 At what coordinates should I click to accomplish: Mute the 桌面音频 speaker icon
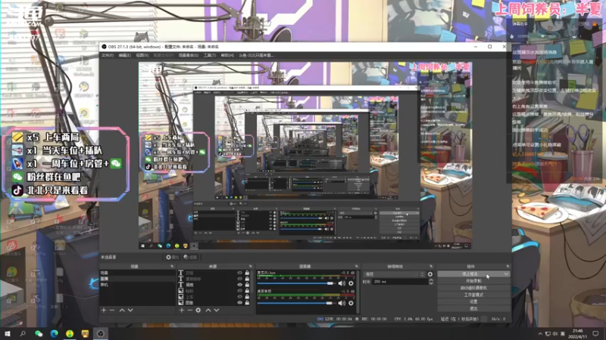342,303
